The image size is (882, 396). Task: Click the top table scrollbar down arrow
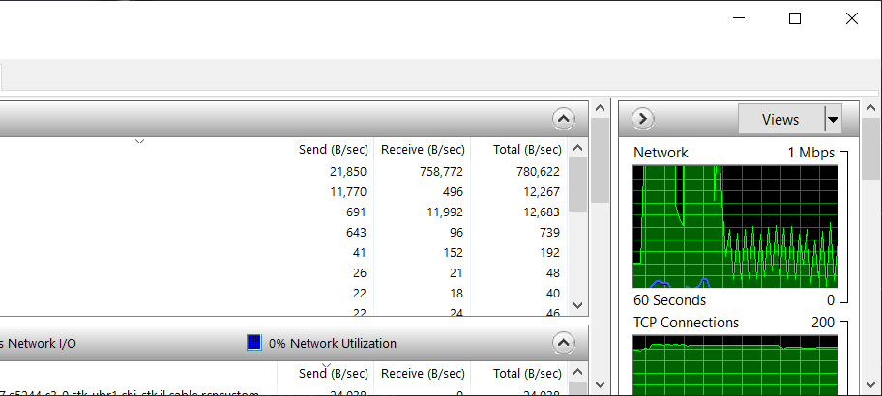point(577,305)
